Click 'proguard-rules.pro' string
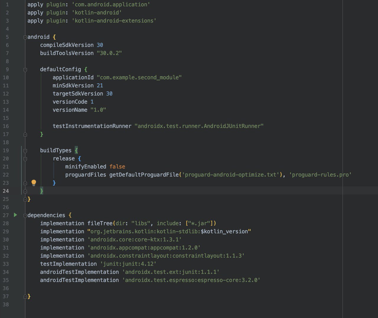This screenshot has height=318, width=378. pyautogui.click(x=320, y=175)
